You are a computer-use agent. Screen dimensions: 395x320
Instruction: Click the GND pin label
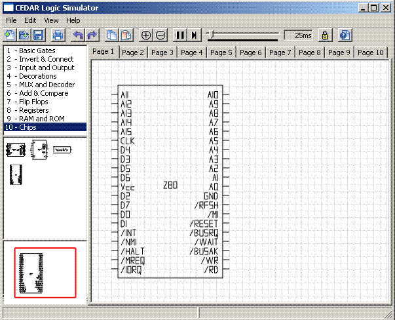[211, 196]
